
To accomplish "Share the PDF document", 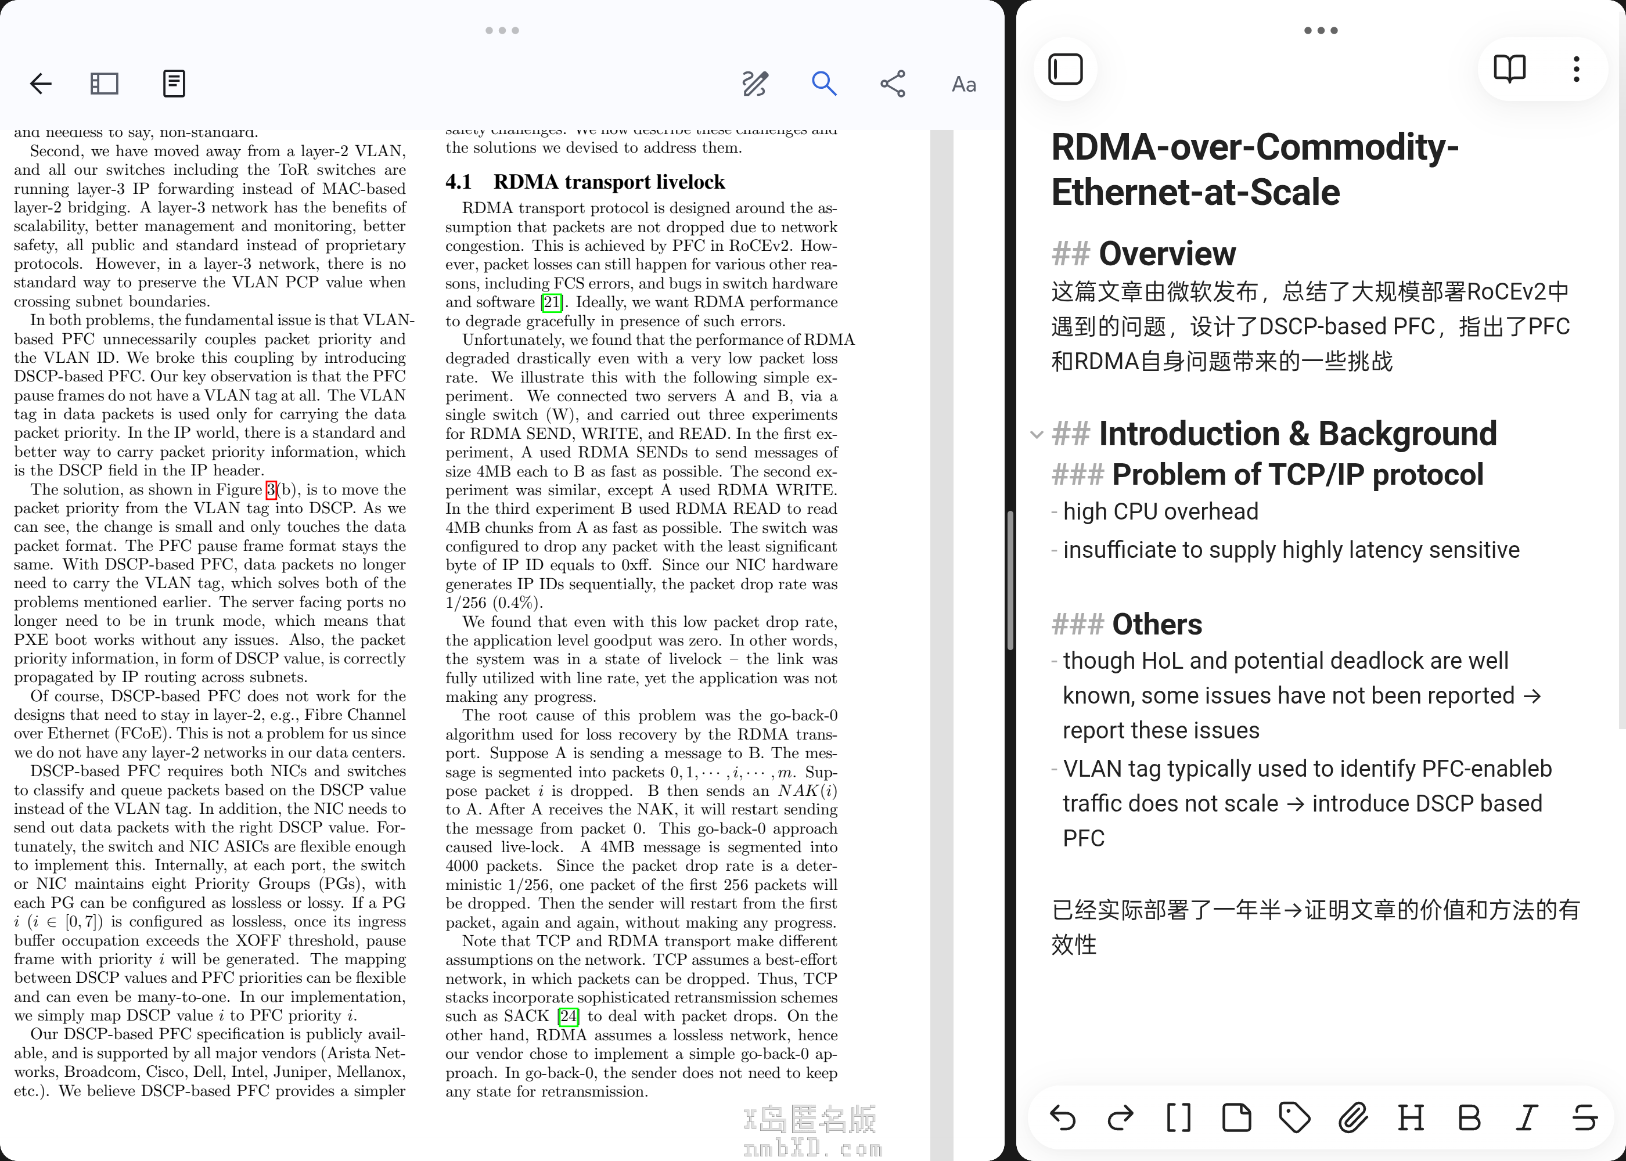I will pos(893,84).
